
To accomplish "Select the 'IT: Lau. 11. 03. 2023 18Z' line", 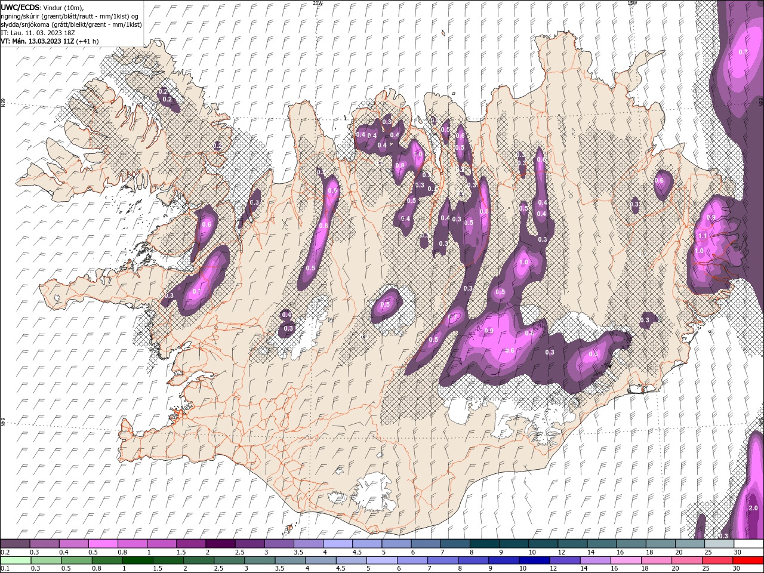I will 38,33.
